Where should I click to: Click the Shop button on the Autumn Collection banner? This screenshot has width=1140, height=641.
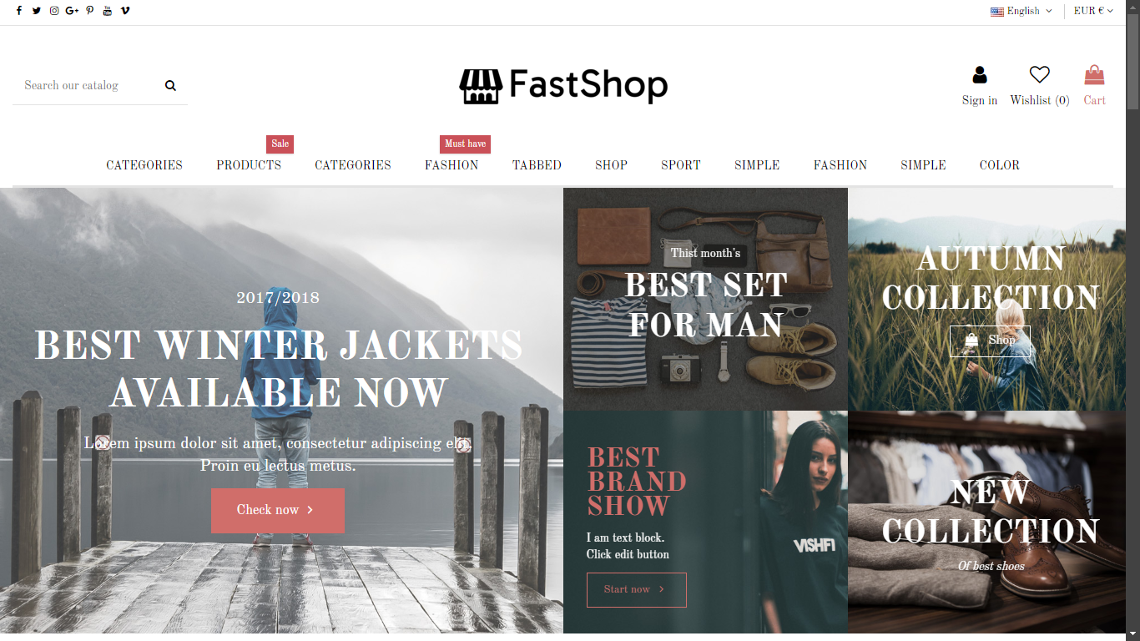[x=990, y=341]
